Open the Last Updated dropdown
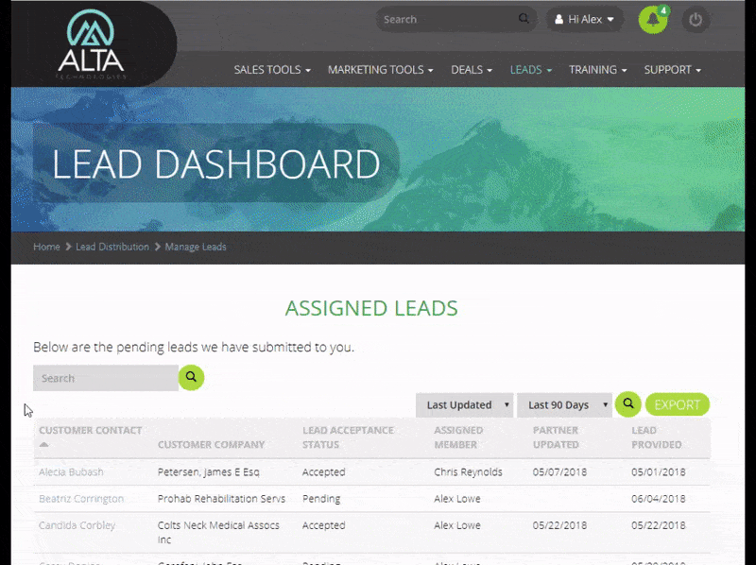The image size is (756, 565). (465, 405)
